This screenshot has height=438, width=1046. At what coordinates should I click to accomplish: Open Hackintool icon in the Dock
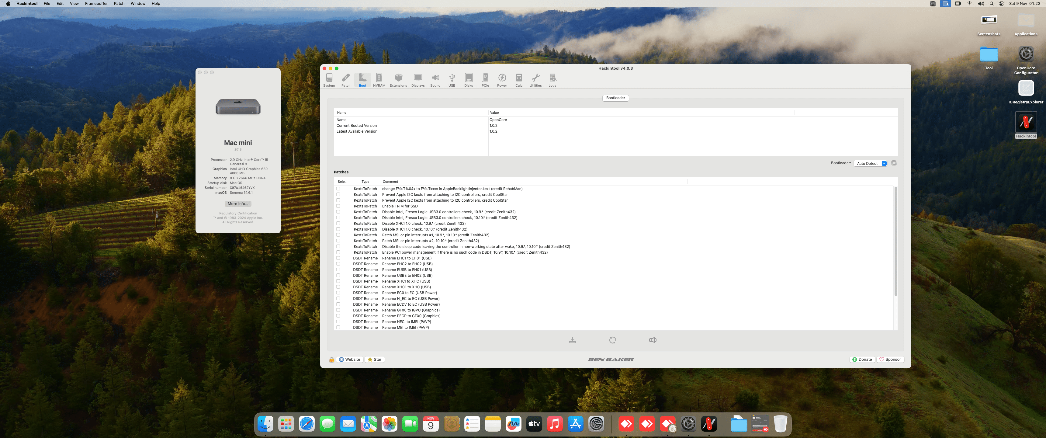709,424
